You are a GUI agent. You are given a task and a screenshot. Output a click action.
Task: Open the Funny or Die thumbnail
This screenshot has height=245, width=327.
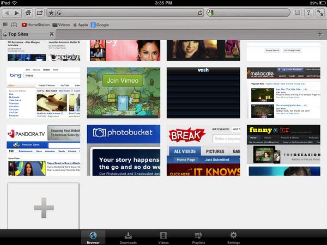click(x=283, y=150)
